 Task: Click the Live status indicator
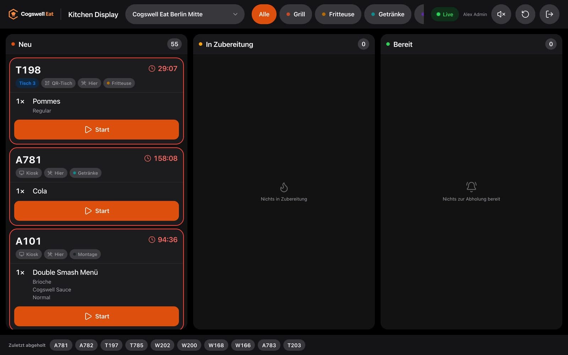[444, 14]
